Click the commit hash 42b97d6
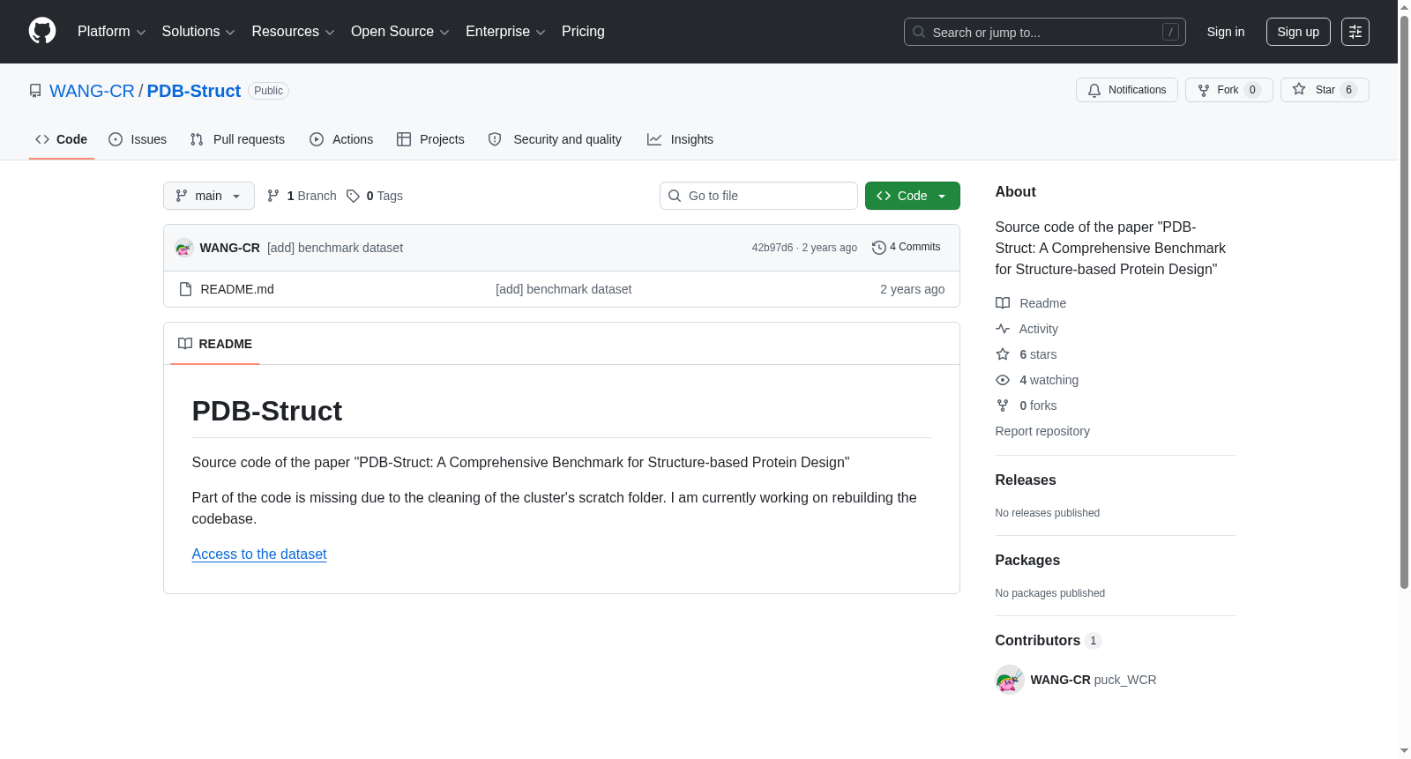 (x=773, y=248)
